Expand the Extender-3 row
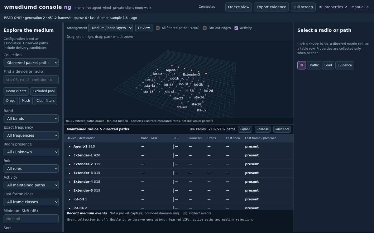This screenshot has width=374, height=233. [70, 173]
